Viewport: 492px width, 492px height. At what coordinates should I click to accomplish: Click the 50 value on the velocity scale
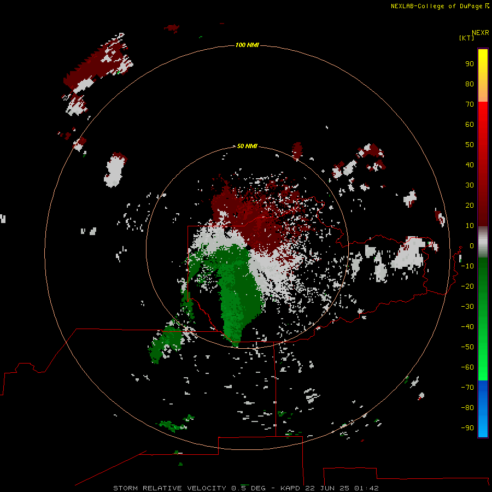tap(470, 145)
